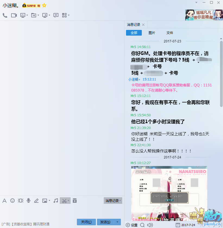Start a voice call with 小迷糊

coord(5,15)
